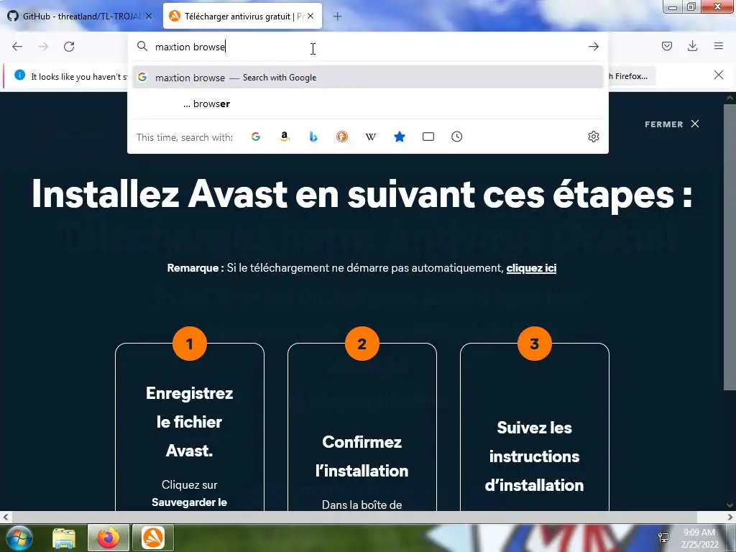This screenshot has height=552, width=736.
Task: Open File Explorer from the taskbar
Action: pos(64,538)
